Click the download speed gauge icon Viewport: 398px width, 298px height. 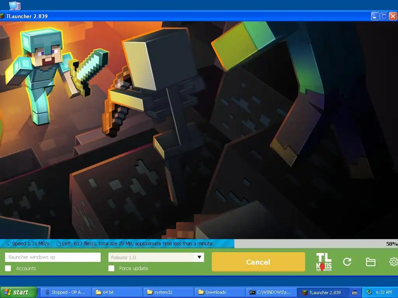pyautogui.click(x=8, y=244)
